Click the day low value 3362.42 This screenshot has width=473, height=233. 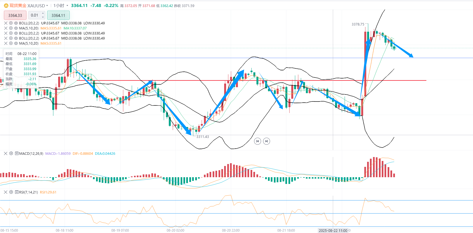tap(167, 6)
